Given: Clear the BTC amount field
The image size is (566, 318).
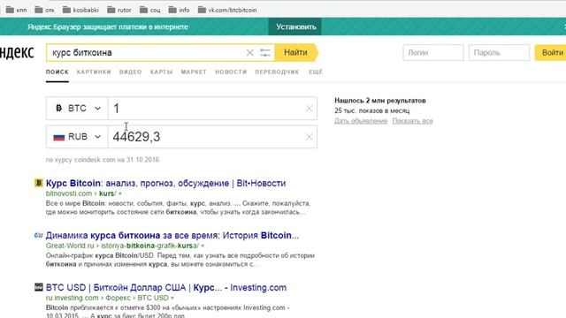Looking at the screenshot, I should pyautogui.click(x=309, y=108).
